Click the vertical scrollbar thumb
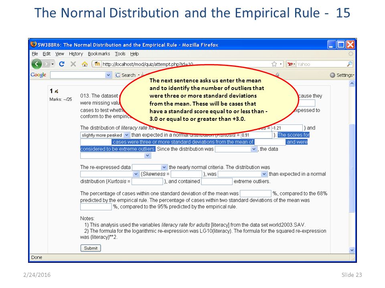The width and height of the screenshot is (385, 288). coord(352,168)
